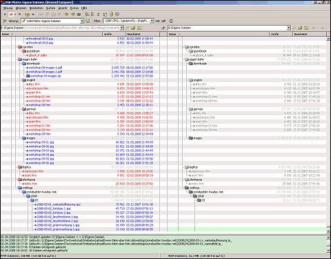Click the round face icon after filter glasses

pos(171,21)
